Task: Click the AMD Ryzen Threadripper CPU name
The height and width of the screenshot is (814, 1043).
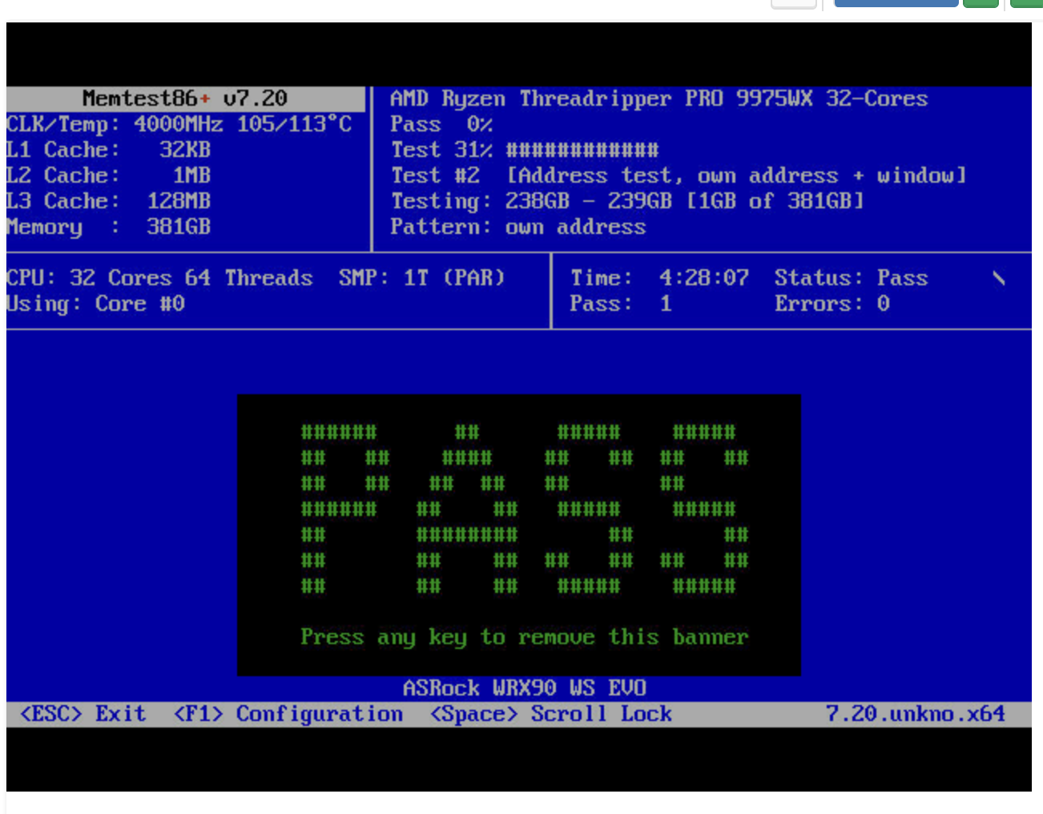Action: tap(658, 99)
